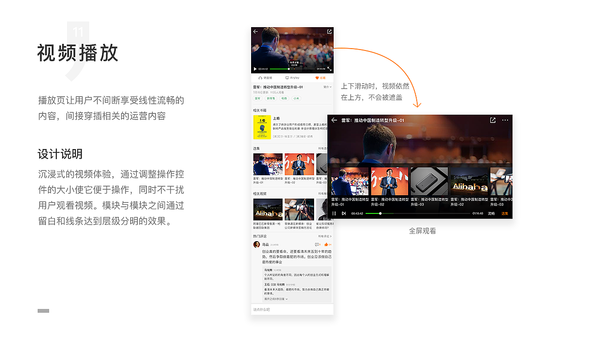611x343 pixels.
Task: Toggle the 收藏 favorite heart
Action: pos(320,78)
